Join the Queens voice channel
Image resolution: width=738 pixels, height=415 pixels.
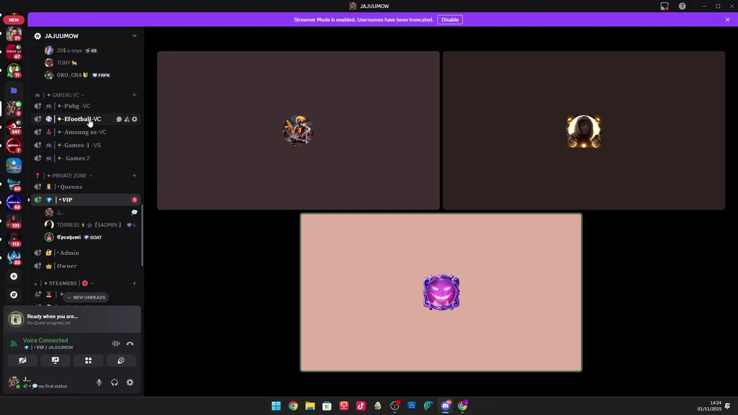pos(86,187)
